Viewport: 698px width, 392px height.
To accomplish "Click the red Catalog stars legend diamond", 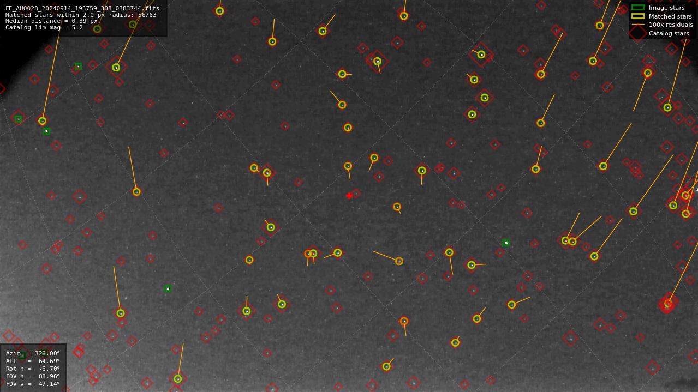I will [638, 33].
